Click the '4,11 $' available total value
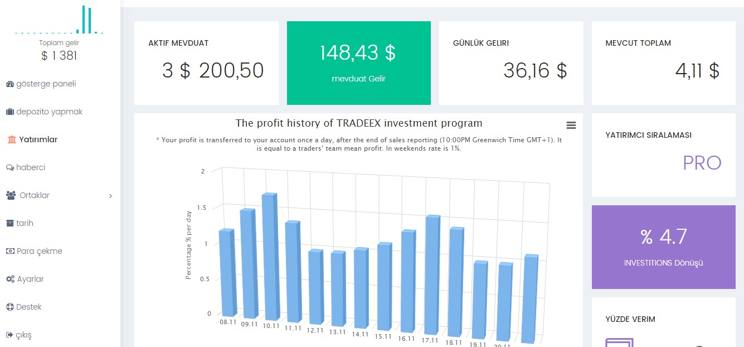This screenshot has width=744, height=347. coord(697,71)
